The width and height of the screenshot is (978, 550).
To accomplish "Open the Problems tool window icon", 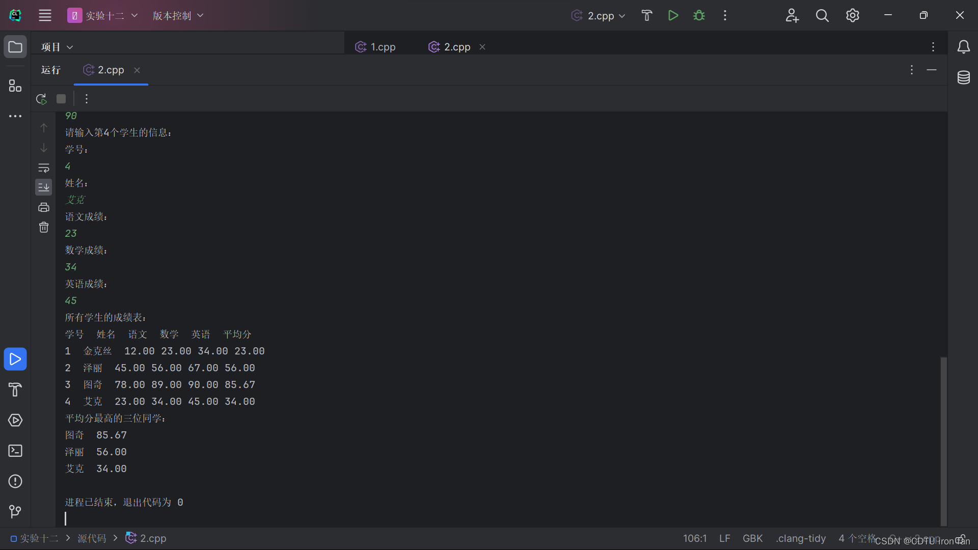I will tap(15, 481).
